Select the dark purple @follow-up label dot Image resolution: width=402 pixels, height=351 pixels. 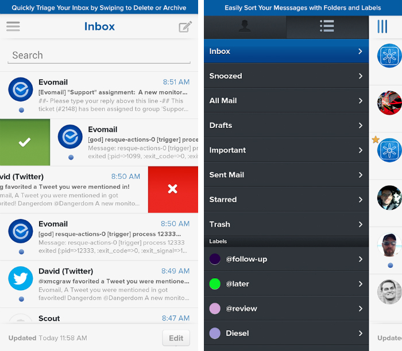pos(215,259)
